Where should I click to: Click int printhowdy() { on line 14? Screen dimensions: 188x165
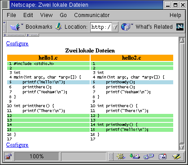pyautogui.click(x=118, y=125)
